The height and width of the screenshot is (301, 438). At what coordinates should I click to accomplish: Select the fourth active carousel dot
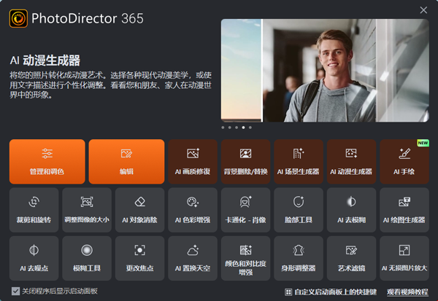(243, 128)
